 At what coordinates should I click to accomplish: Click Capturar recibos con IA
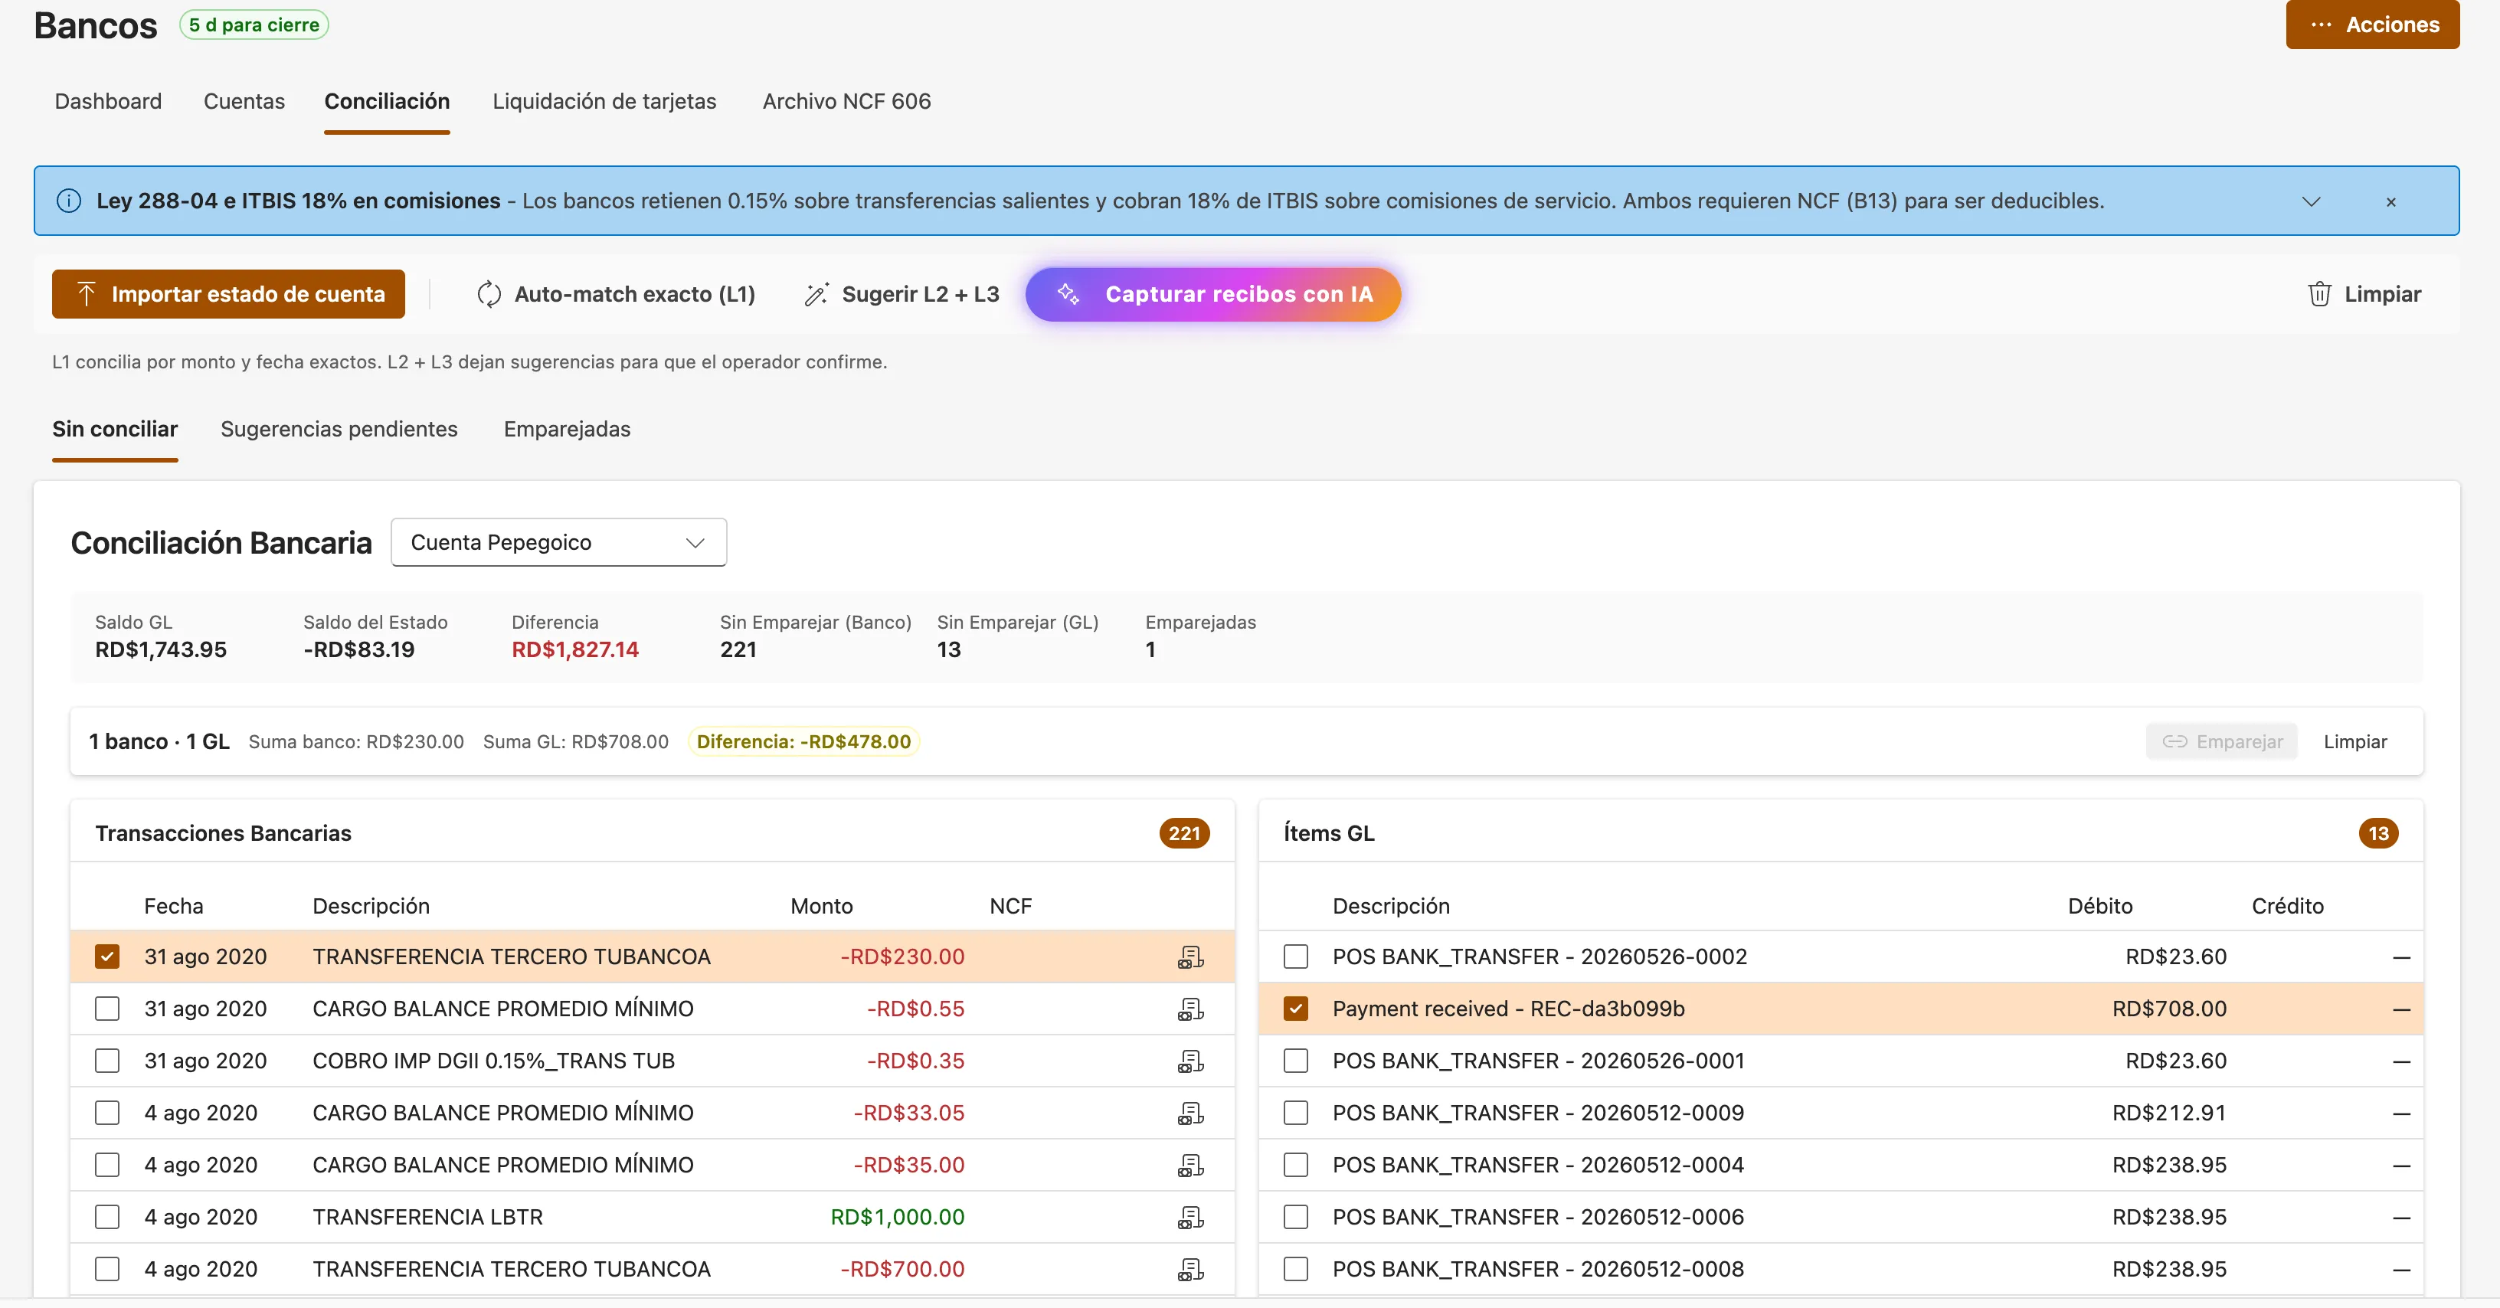1213,294
